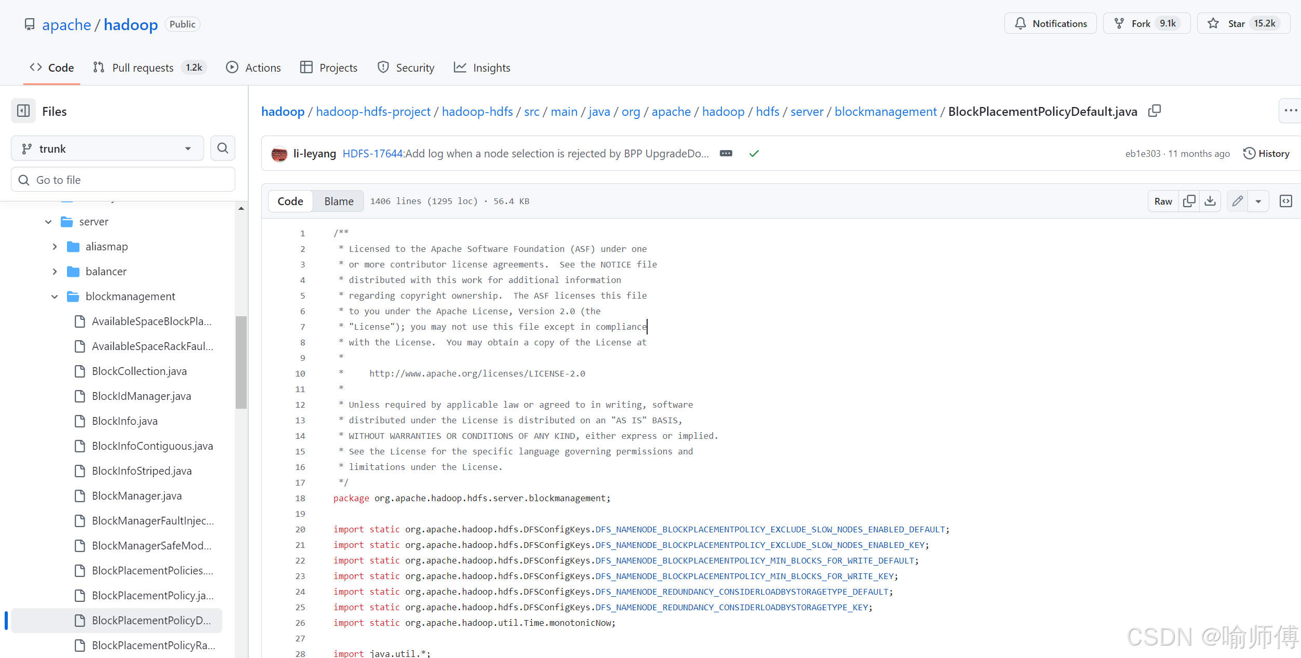1301x658 pixels.
Task: Download the raw file
Action: (x=1210, y=201)
